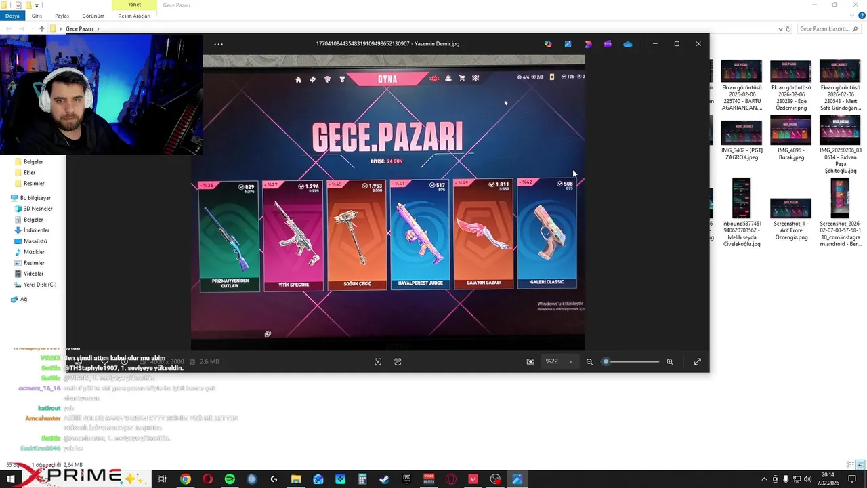Image resolution: width=867 pixels, height=488 pixels.
Task: Click the actual-size icon beside fit-to-window
Action: click(x=398, y=362)
